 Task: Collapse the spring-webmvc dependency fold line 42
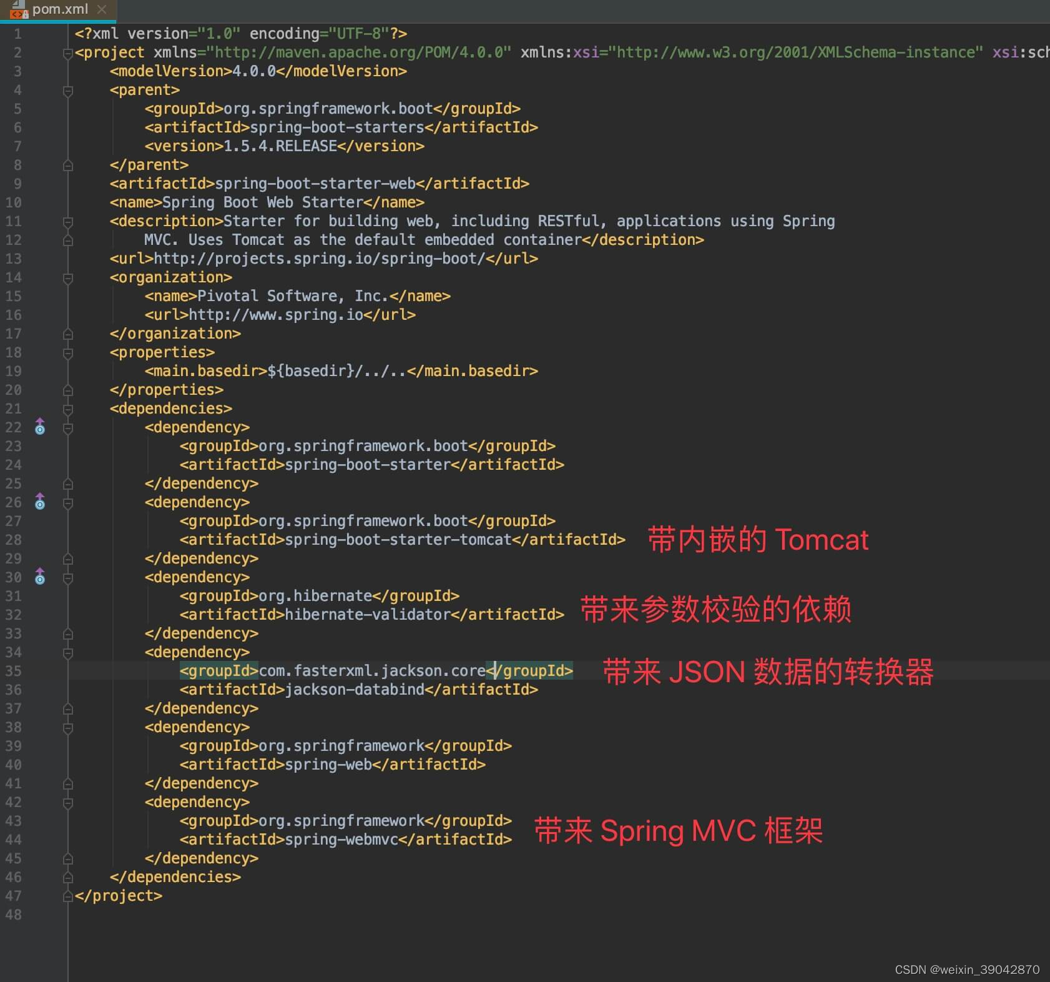point(68,803)
